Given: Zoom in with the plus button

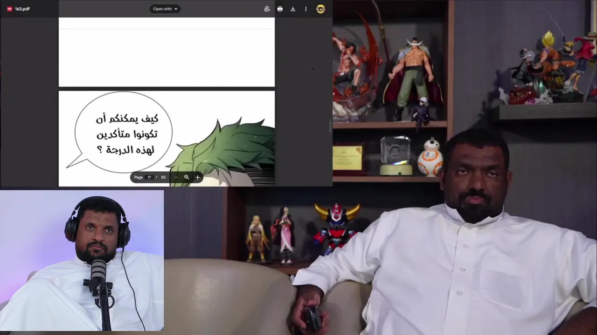Looking at the screenshot, I should (x=197, y=177).
